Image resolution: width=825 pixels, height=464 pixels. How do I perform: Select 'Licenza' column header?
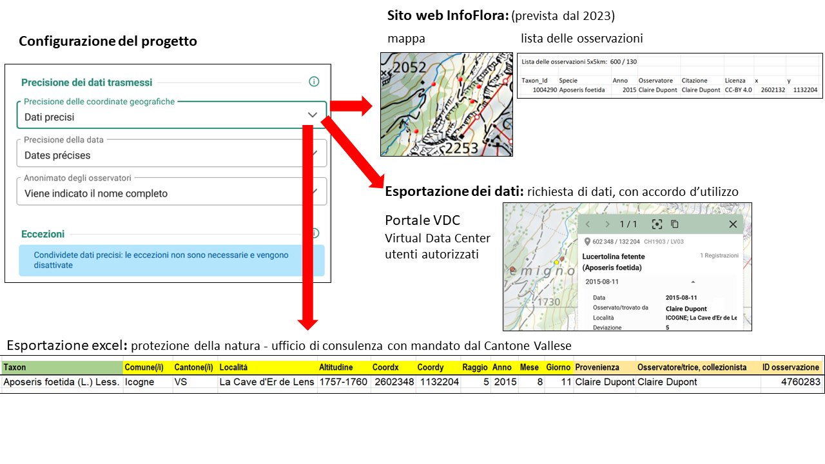[x=735, y=81]
